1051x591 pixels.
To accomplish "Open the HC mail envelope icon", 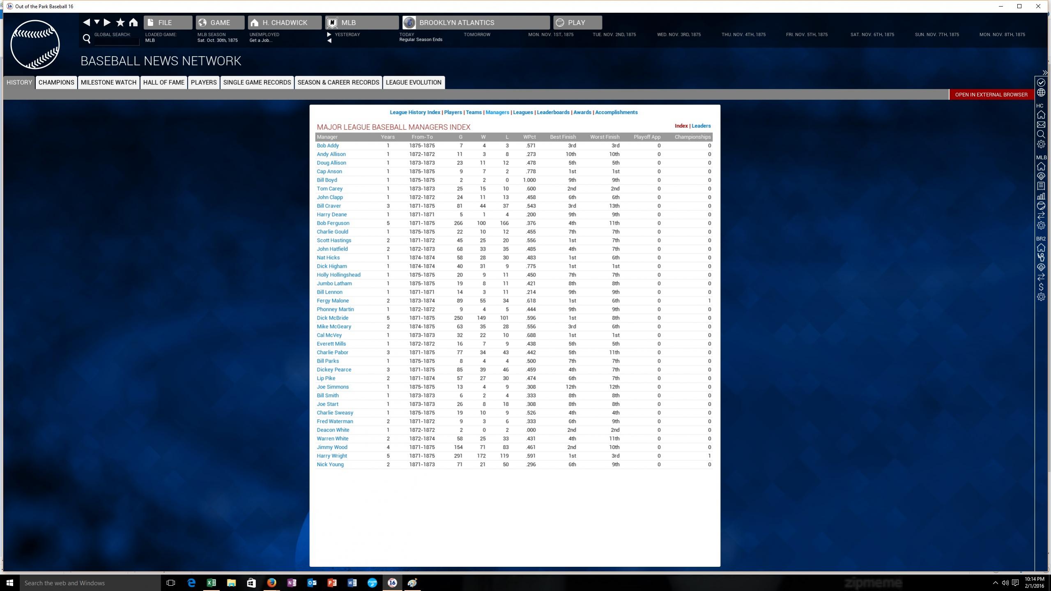I will (x=1041, y=124).
